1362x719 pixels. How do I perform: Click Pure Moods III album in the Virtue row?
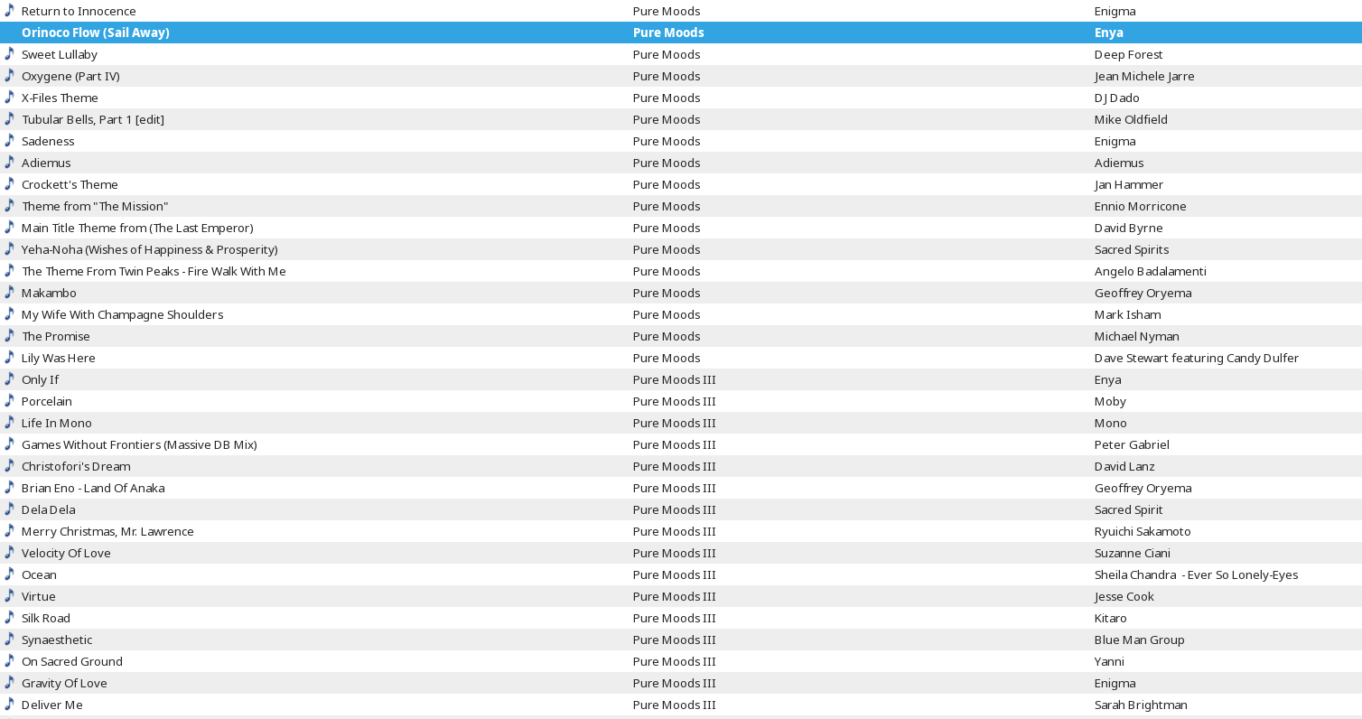point(675,596)
